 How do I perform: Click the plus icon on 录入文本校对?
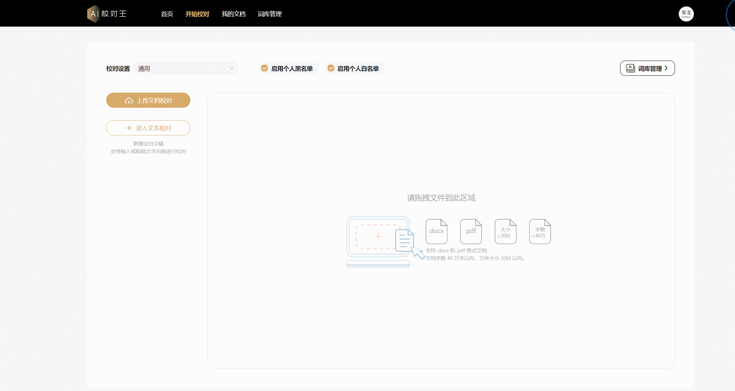tap(129, 128)
